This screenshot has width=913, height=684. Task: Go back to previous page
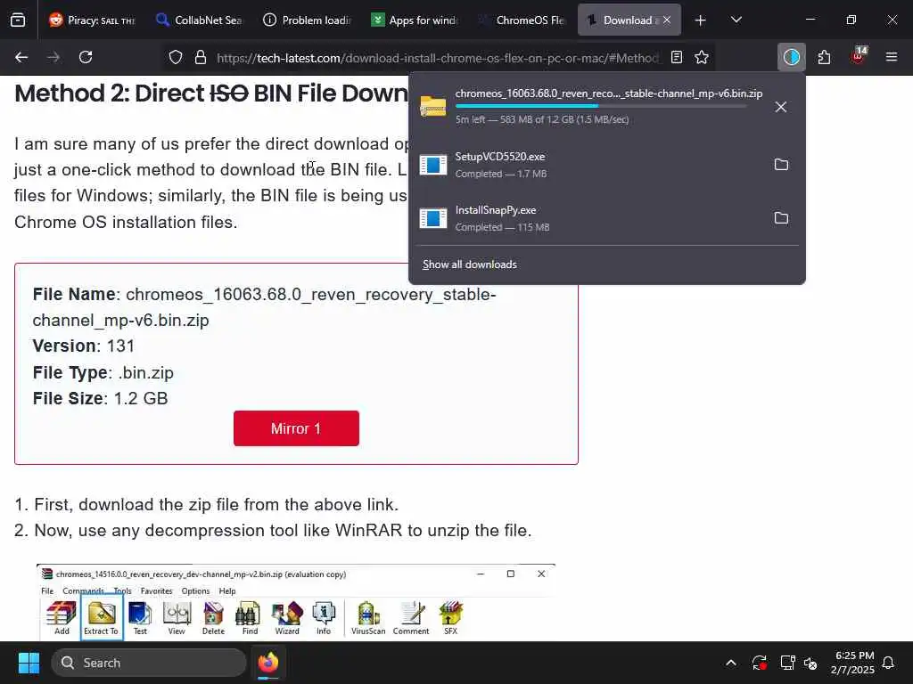[21, 57]
